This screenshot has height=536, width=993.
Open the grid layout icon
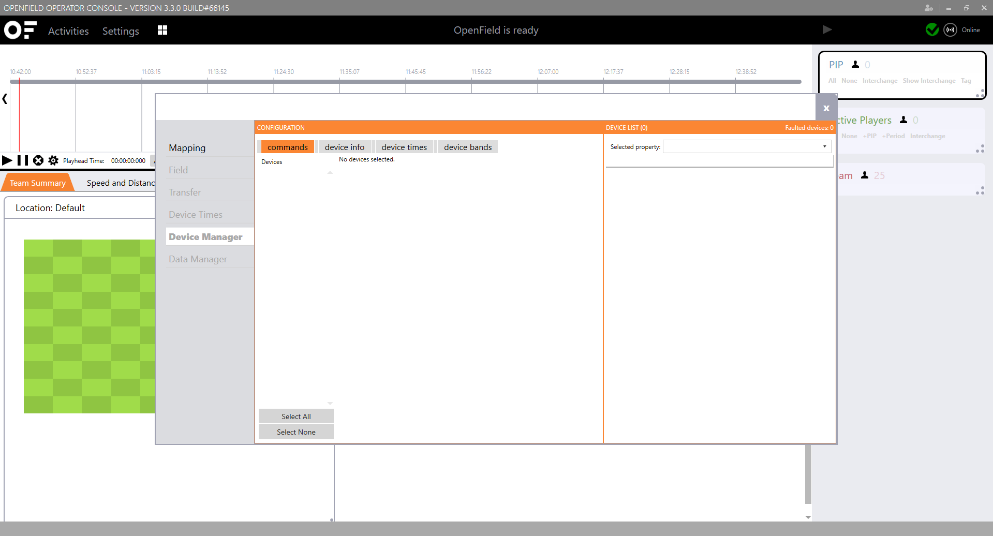pos(162,30)
